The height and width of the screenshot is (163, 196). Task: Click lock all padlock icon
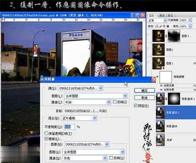(x=168, y=26)
